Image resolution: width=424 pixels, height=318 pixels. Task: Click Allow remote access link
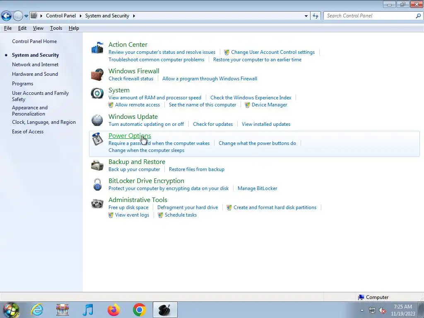tap(137, 105)
